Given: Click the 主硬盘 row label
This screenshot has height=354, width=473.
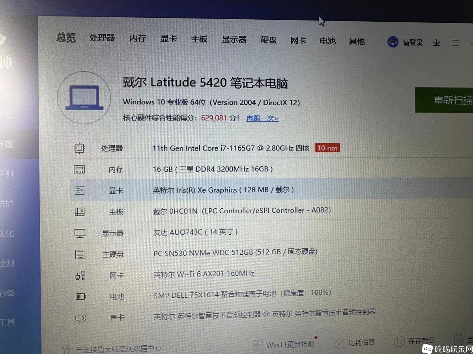Looking at the screenshot, I should point(113,254).
